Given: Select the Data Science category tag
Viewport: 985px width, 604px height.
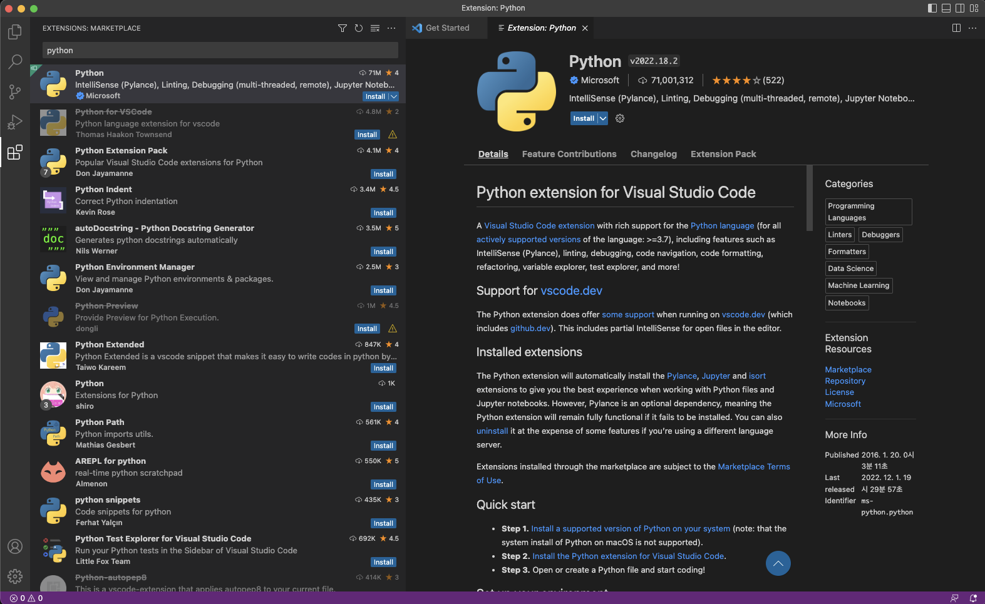Looking at the screenshot, I should pyautogui.click(x=850, y=269).
